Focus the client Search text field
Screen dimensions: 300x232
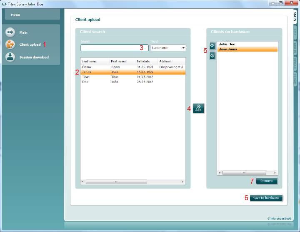click(x=115, y=48)
